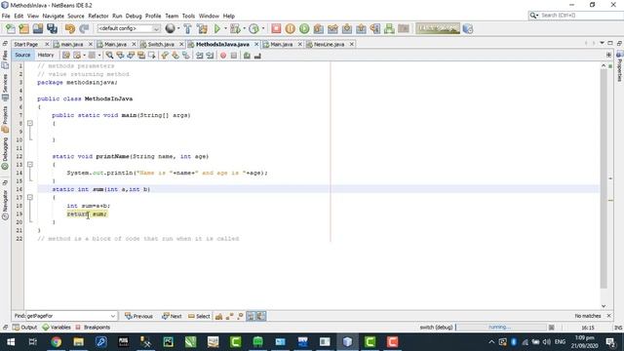The width and height of the screenshot is (624, 351).
Task: Run the project with green play icon
Action: 217,28
